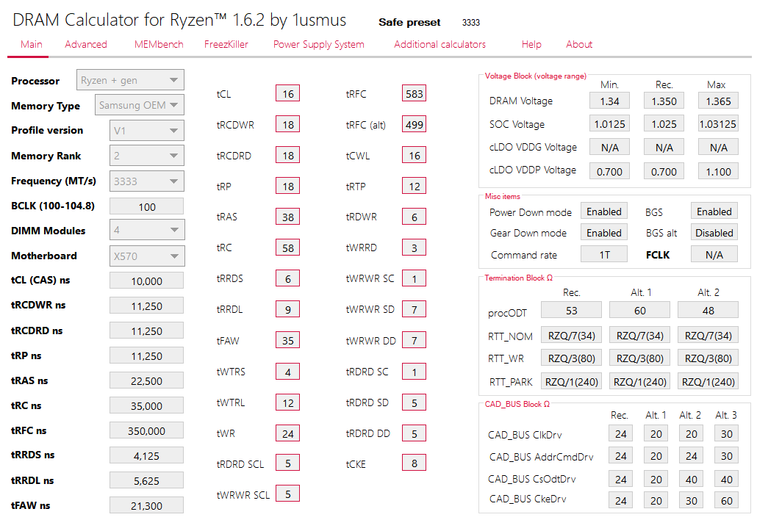Image resolution: width=757 pixels, height=520 pixels.
Task: Click the tCL (CAS) ns field
Action: [147, 281]
